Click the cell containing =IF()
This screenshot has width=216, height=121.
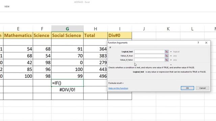coord(67,83)
